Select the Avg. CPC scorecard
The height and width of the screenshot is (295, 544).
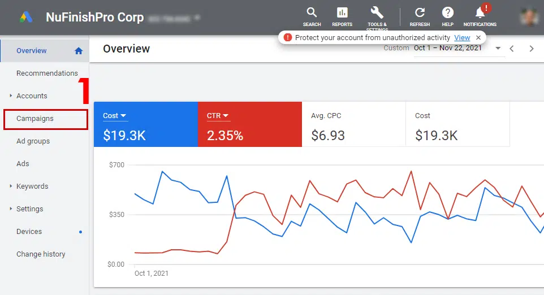point(354,124)
